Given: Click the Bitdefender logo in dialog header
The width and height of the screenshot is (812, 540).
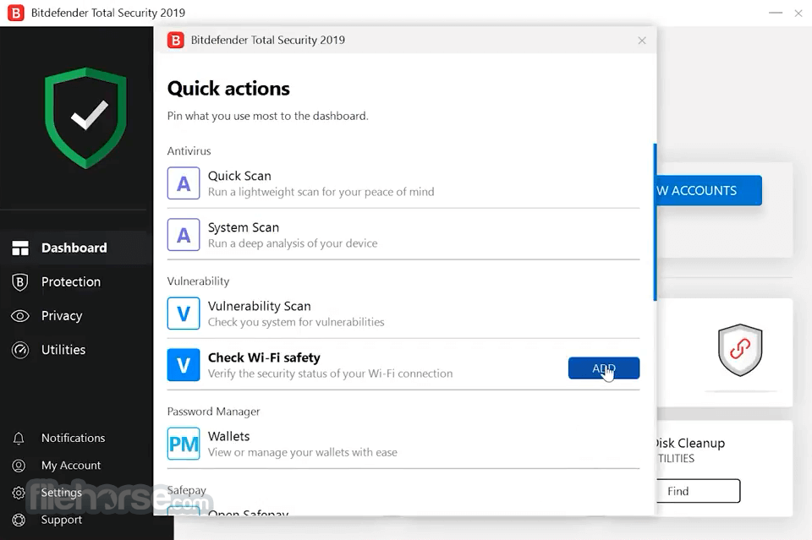Looking at the screenshot, I should point(176,40).
